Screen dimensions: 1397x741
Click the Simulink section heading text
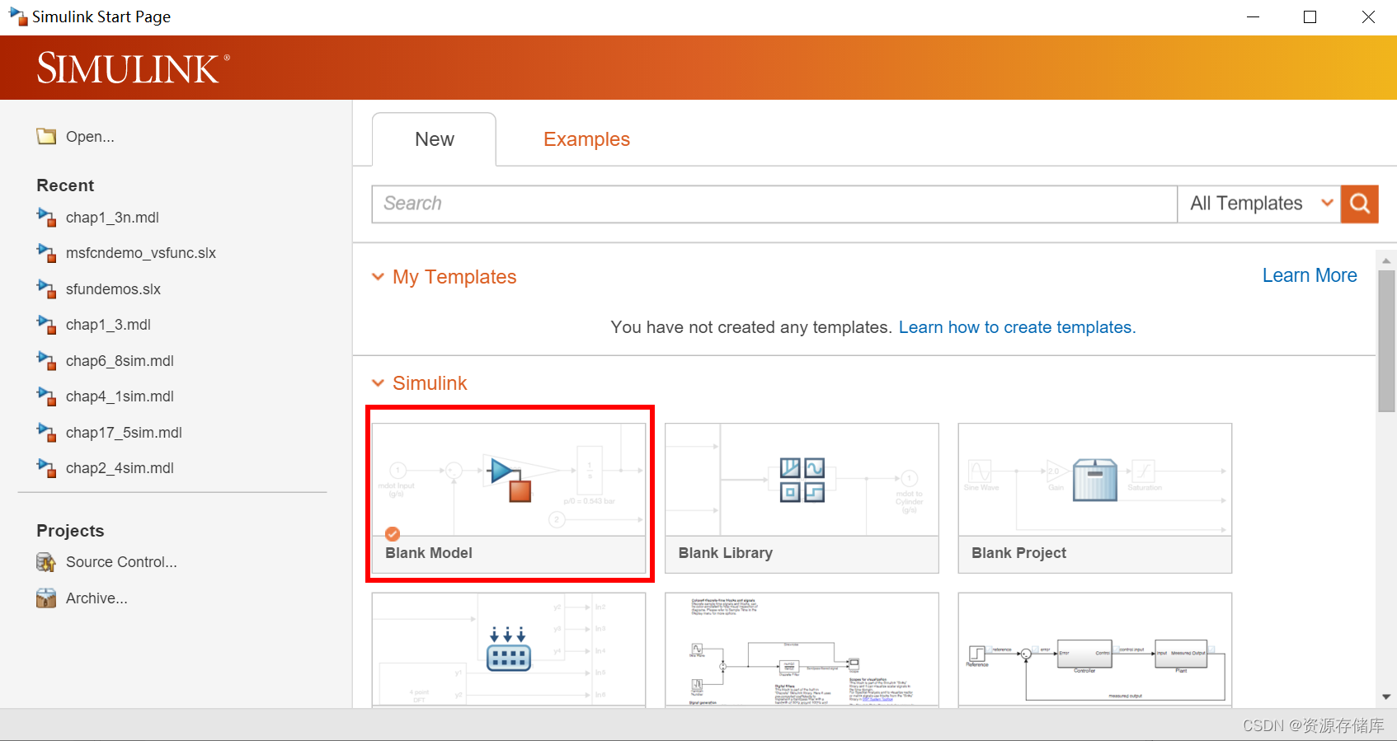(x=430, y=383)
